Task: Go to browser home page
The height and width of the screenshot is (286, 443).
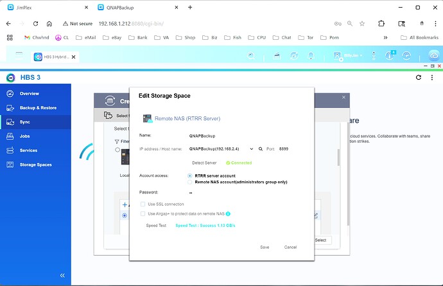Action: tap(49, 24)
